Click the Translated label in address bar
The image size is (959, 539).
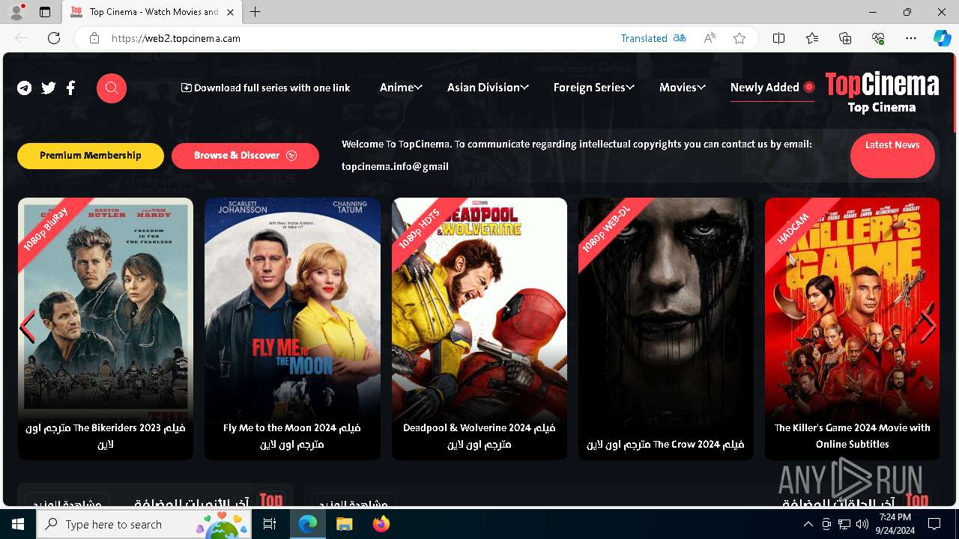click(x=644, y=38)
